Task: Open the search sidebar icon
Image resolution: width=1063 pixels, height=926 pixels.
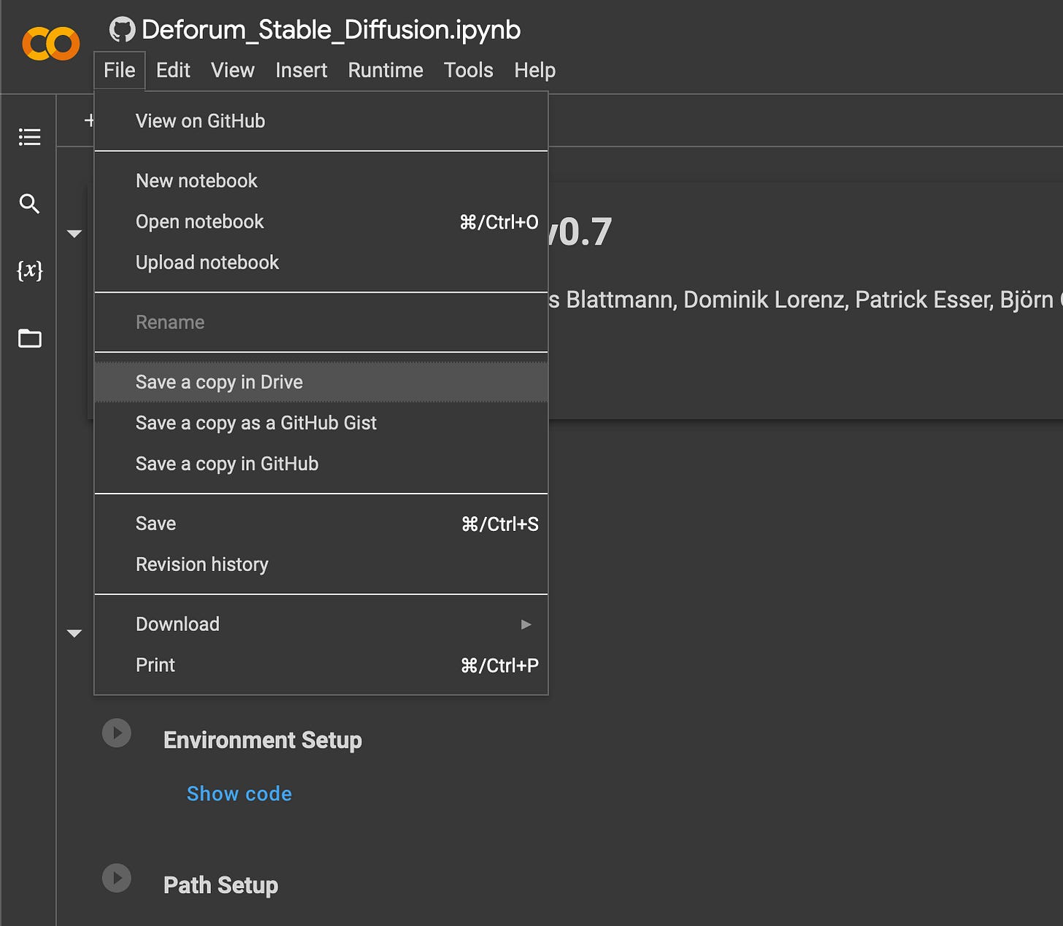Action: click(x=29, y=204)
